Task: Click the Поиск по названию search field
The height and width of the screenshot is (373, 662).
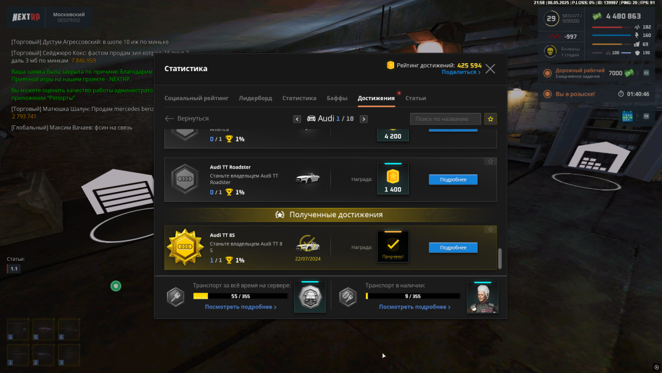Action: pos(446,119)
